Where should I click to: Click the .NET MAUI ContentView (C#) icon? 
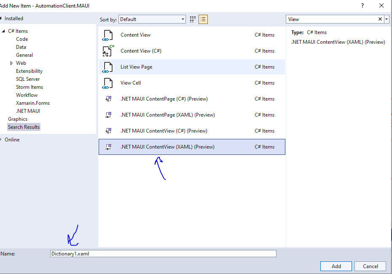(108, 131)
